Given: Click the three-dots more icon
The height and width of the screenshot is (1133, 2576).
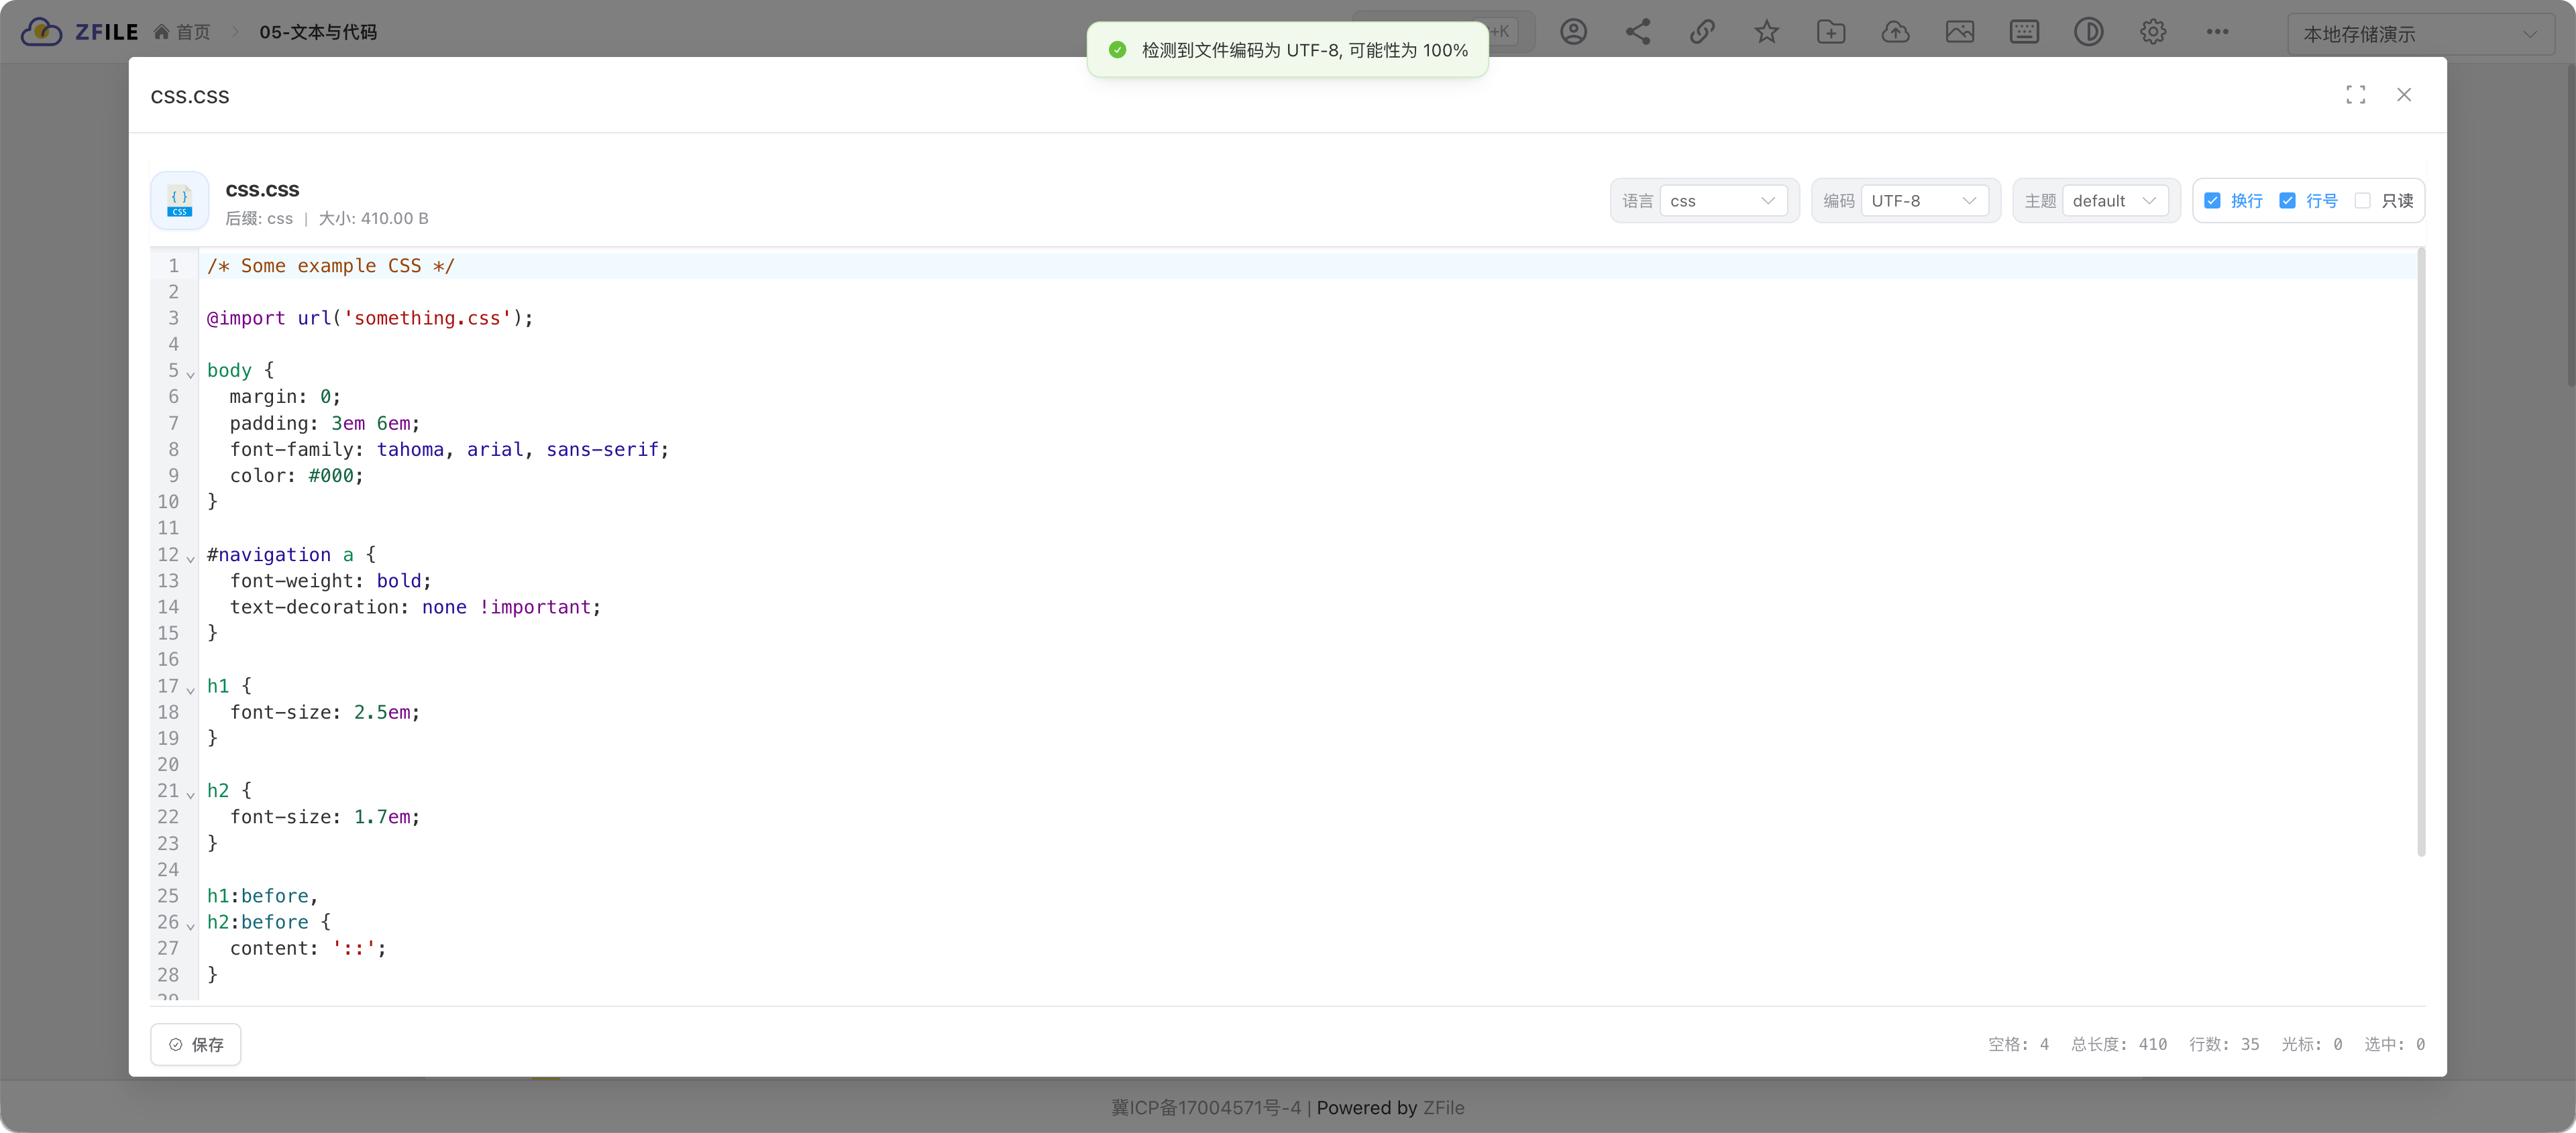Looking at the screenshot, I should 2217,32.
